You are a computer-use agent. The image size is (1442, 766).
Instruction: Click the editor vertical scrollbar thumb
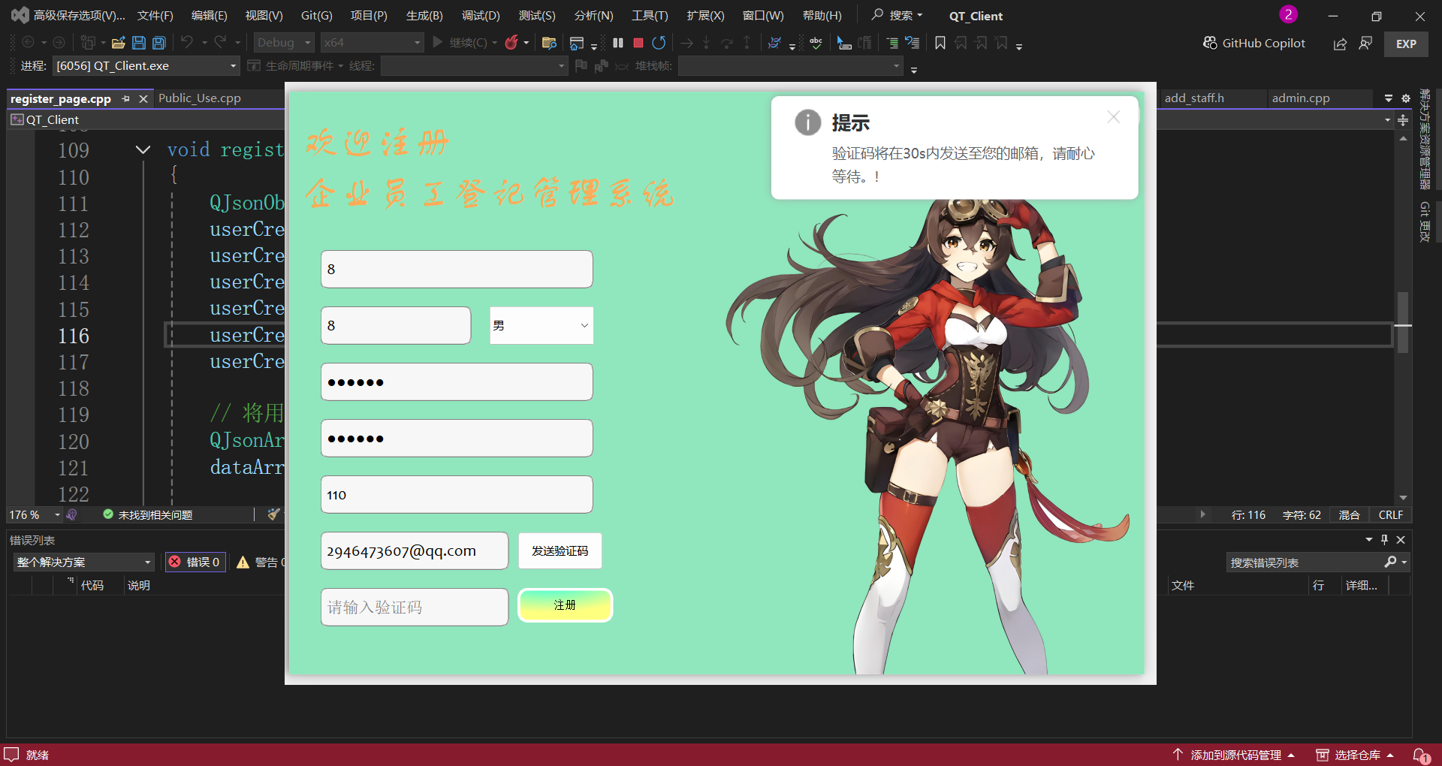pos(1402,323)
